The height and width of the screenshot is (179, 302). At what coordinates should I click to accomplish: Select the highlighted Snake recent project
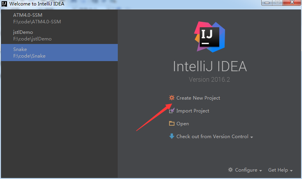pyautogui.click(x=59, y=53)
